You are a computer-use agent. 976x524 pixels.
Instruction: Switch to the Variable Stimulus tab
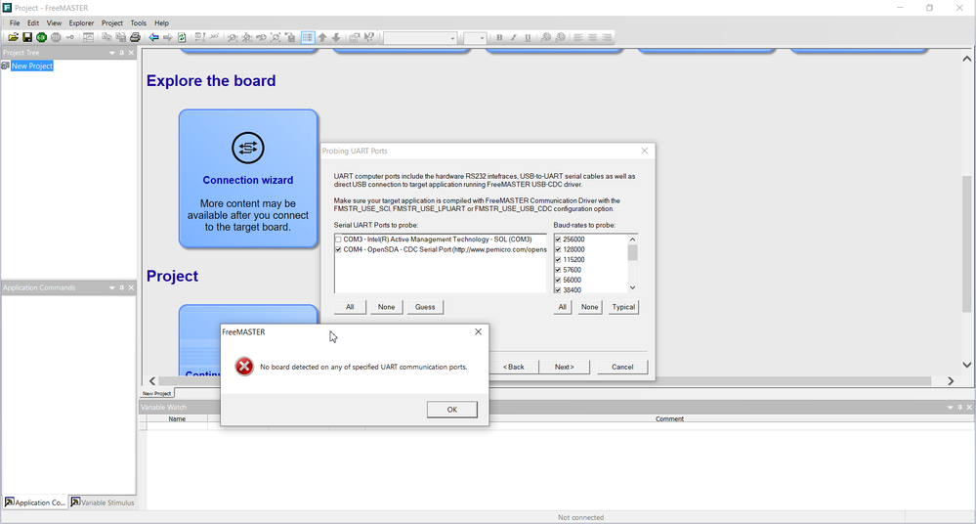[x=103, y=502]
